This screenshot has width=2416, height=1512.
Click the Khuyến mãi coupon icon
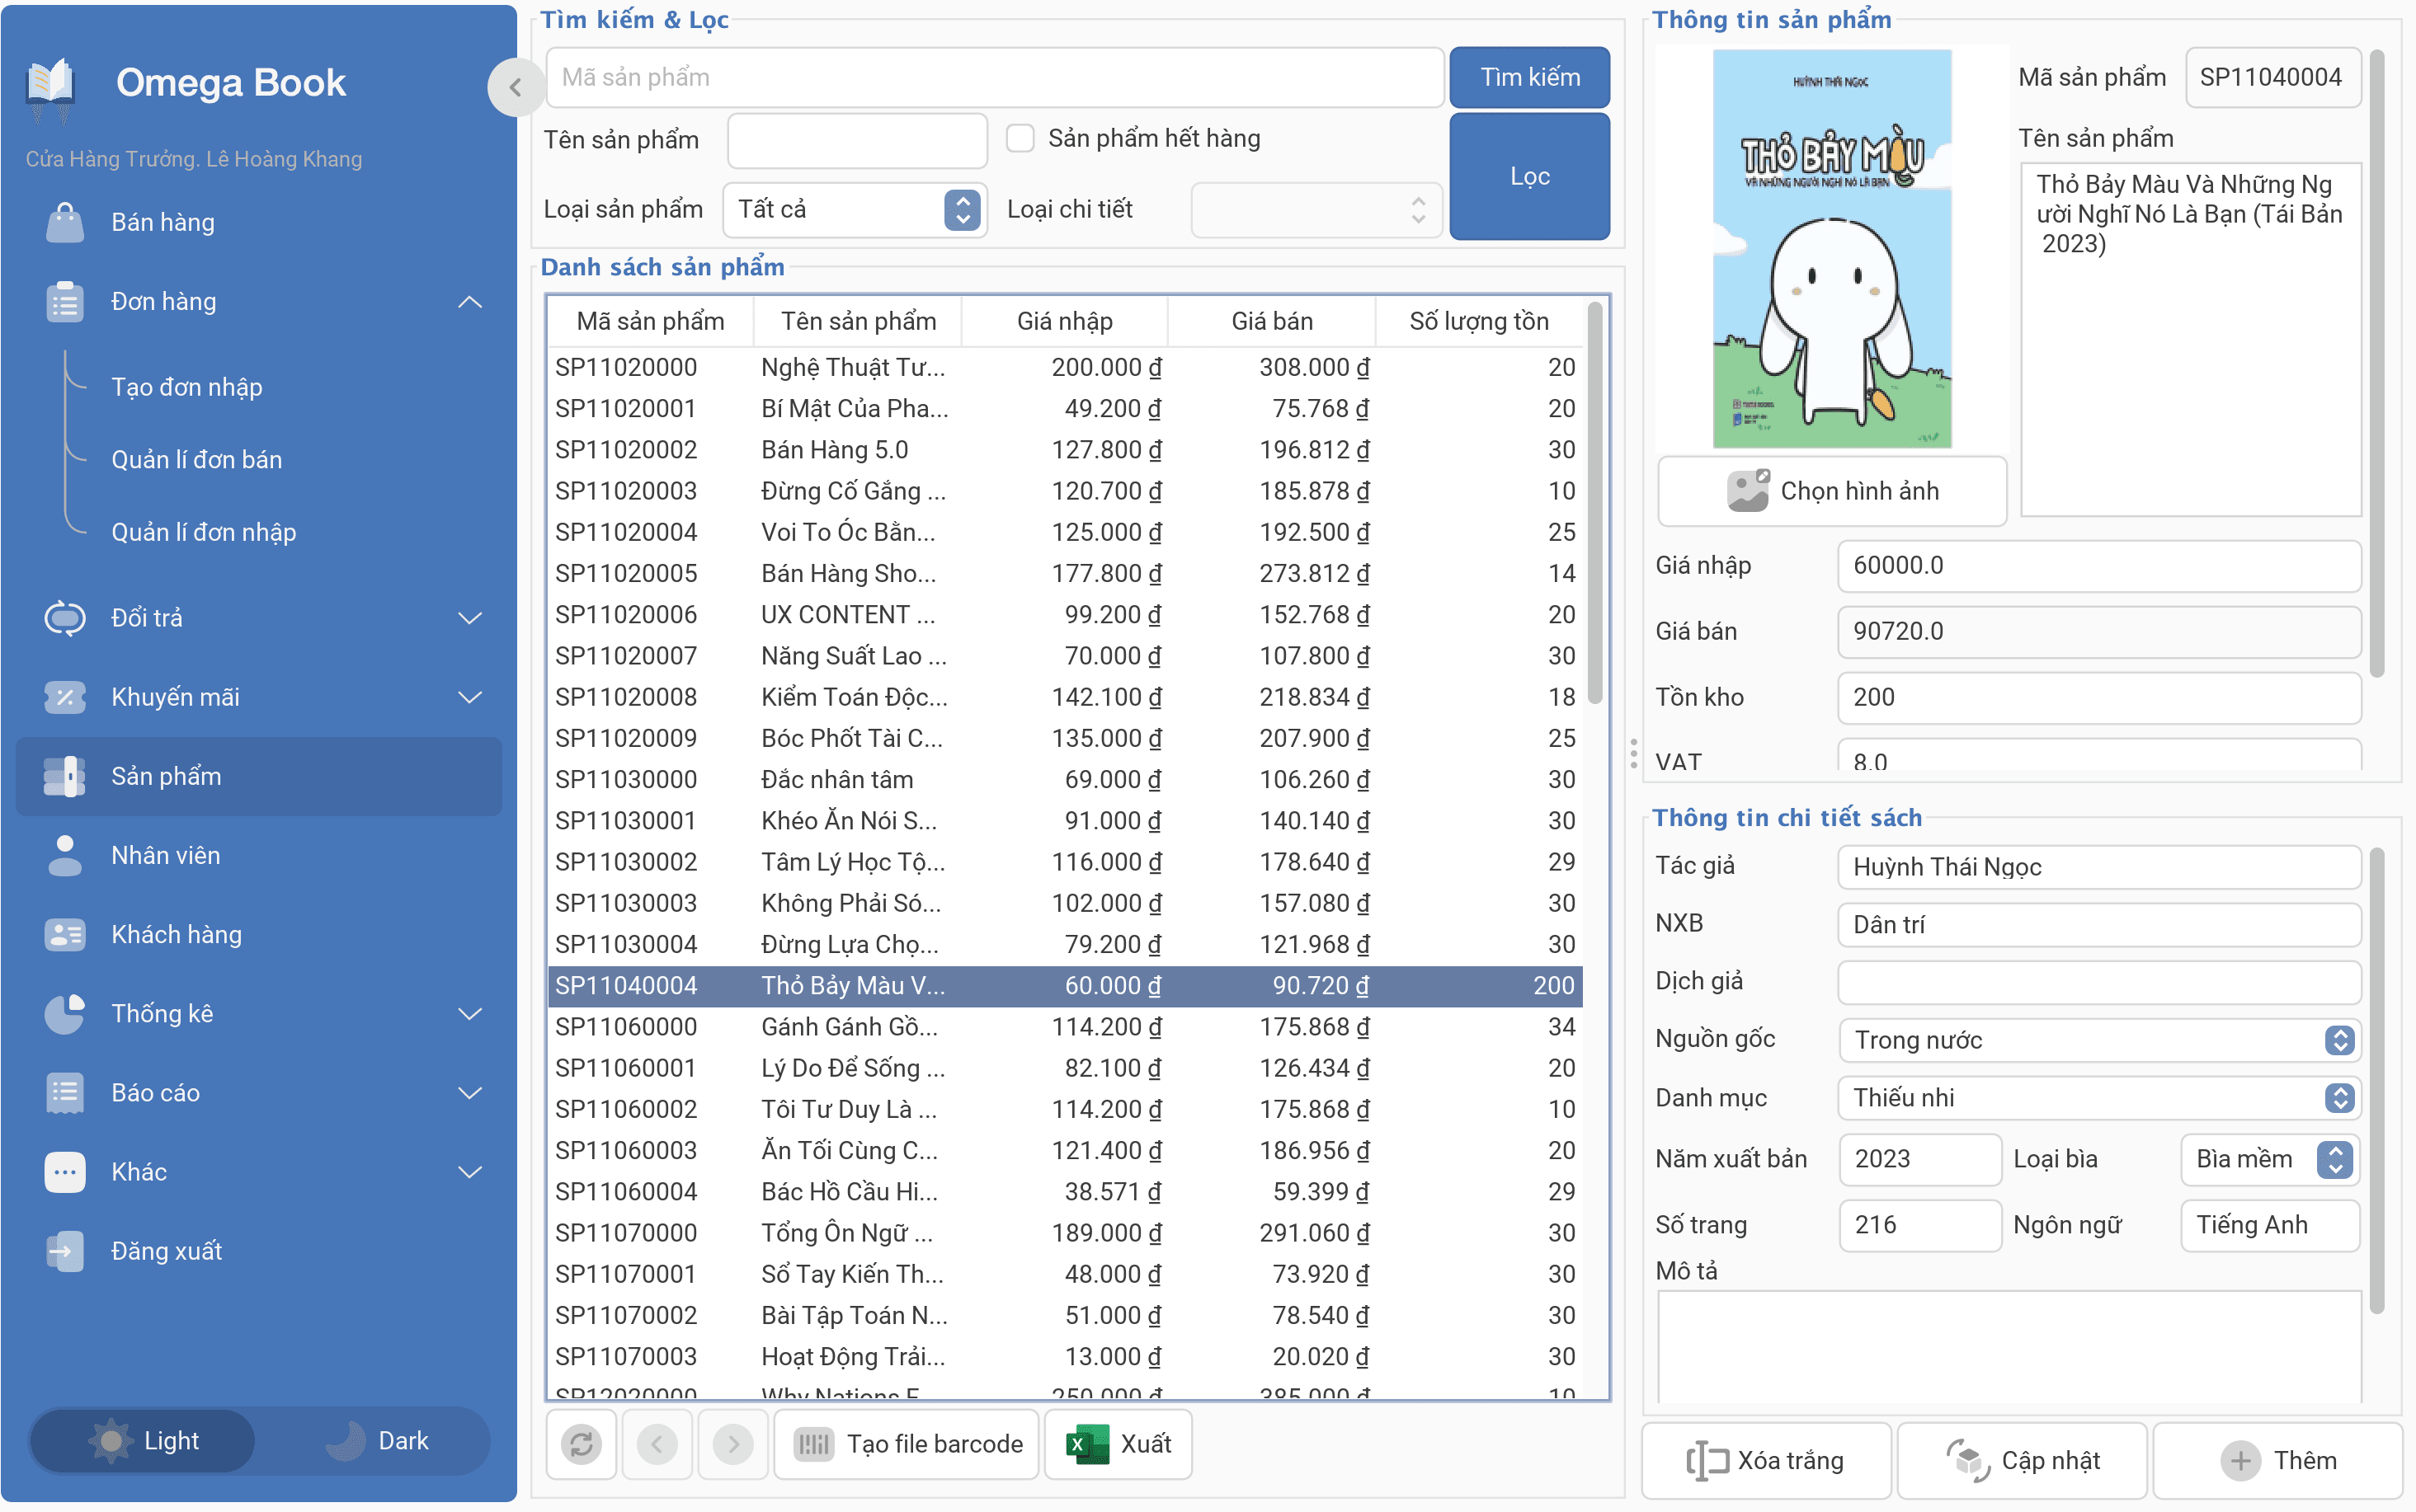pyautogui.click(x=65, y=697)
